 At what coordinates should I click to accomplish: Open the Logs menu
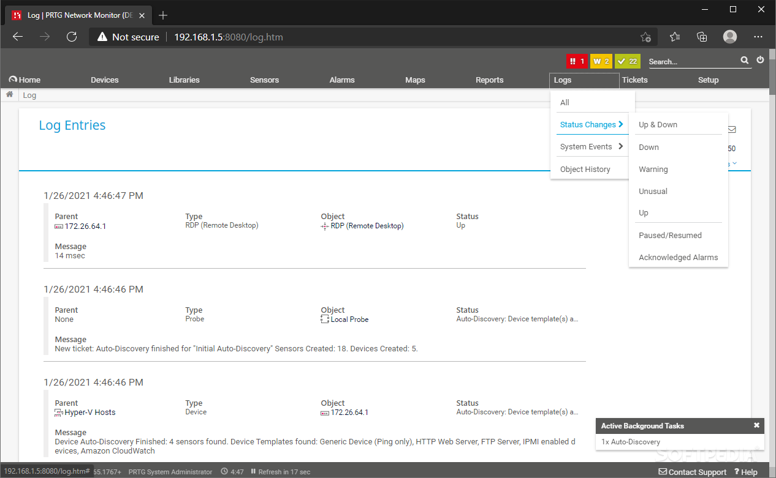563,80
